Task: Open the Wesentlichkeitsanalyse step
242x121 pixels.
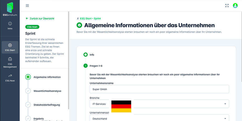Action: point(47,91)
